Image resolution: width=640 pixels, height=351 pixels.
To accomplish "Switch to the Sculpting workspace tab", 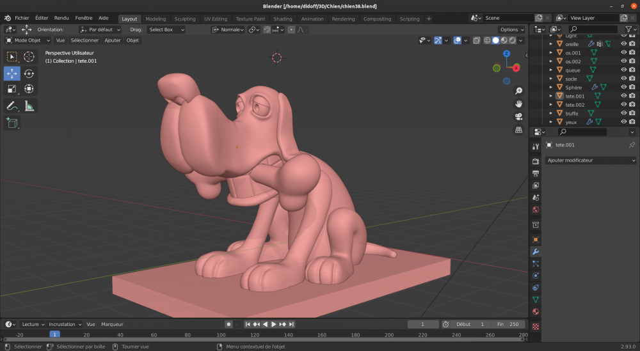I will [x=185, y=19].
